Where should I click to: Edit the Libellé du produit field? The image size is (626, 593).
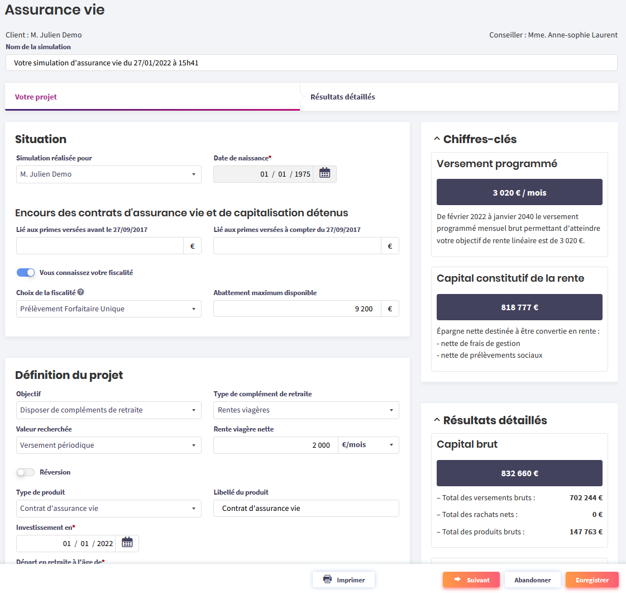point(306,508)
